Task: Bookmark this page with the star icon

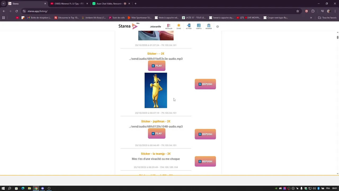Action: point(298,11)
